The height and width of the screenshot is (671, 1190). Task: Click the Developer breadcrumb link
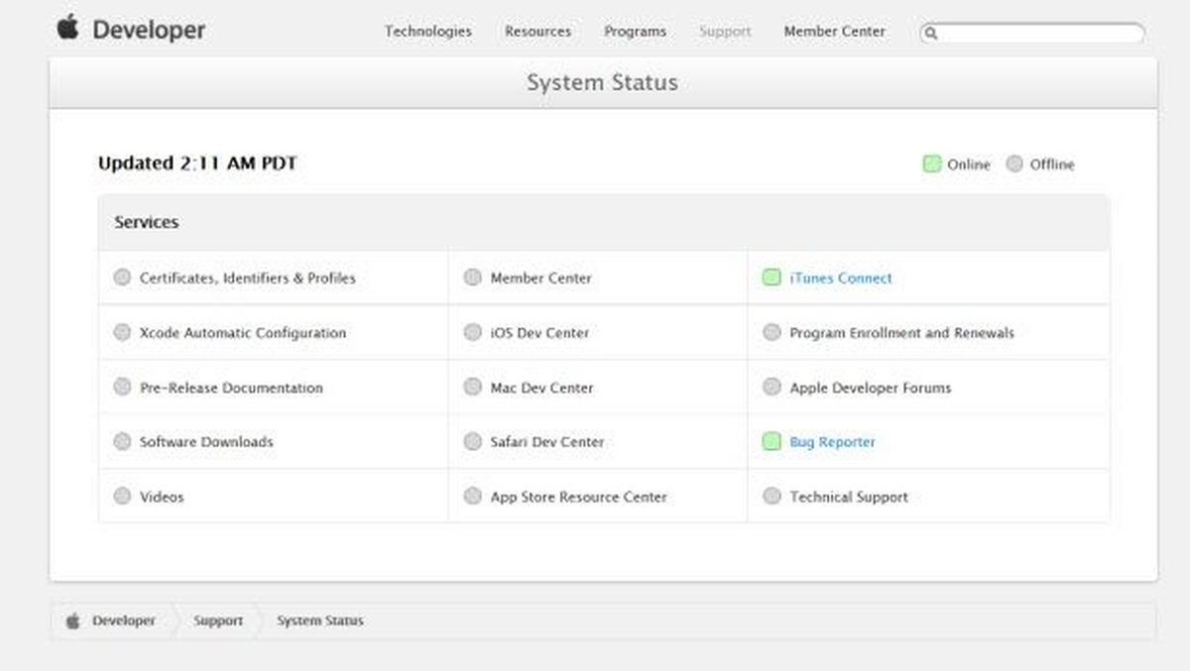(x=124, y=620)
